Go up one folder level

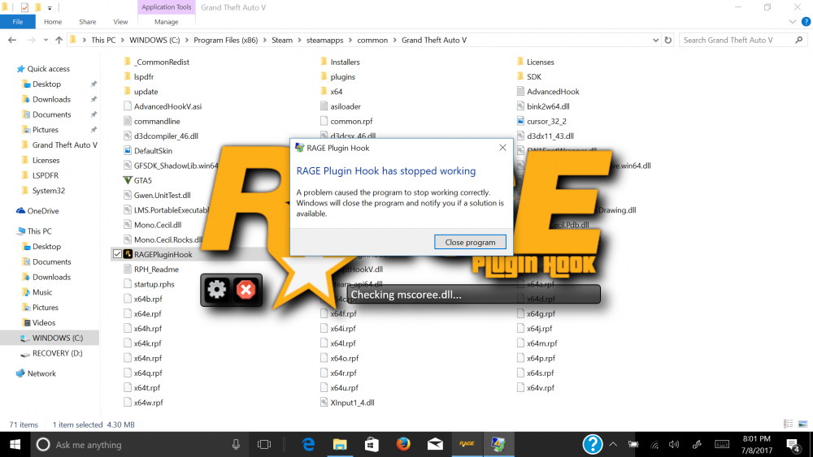coord(59,40)
